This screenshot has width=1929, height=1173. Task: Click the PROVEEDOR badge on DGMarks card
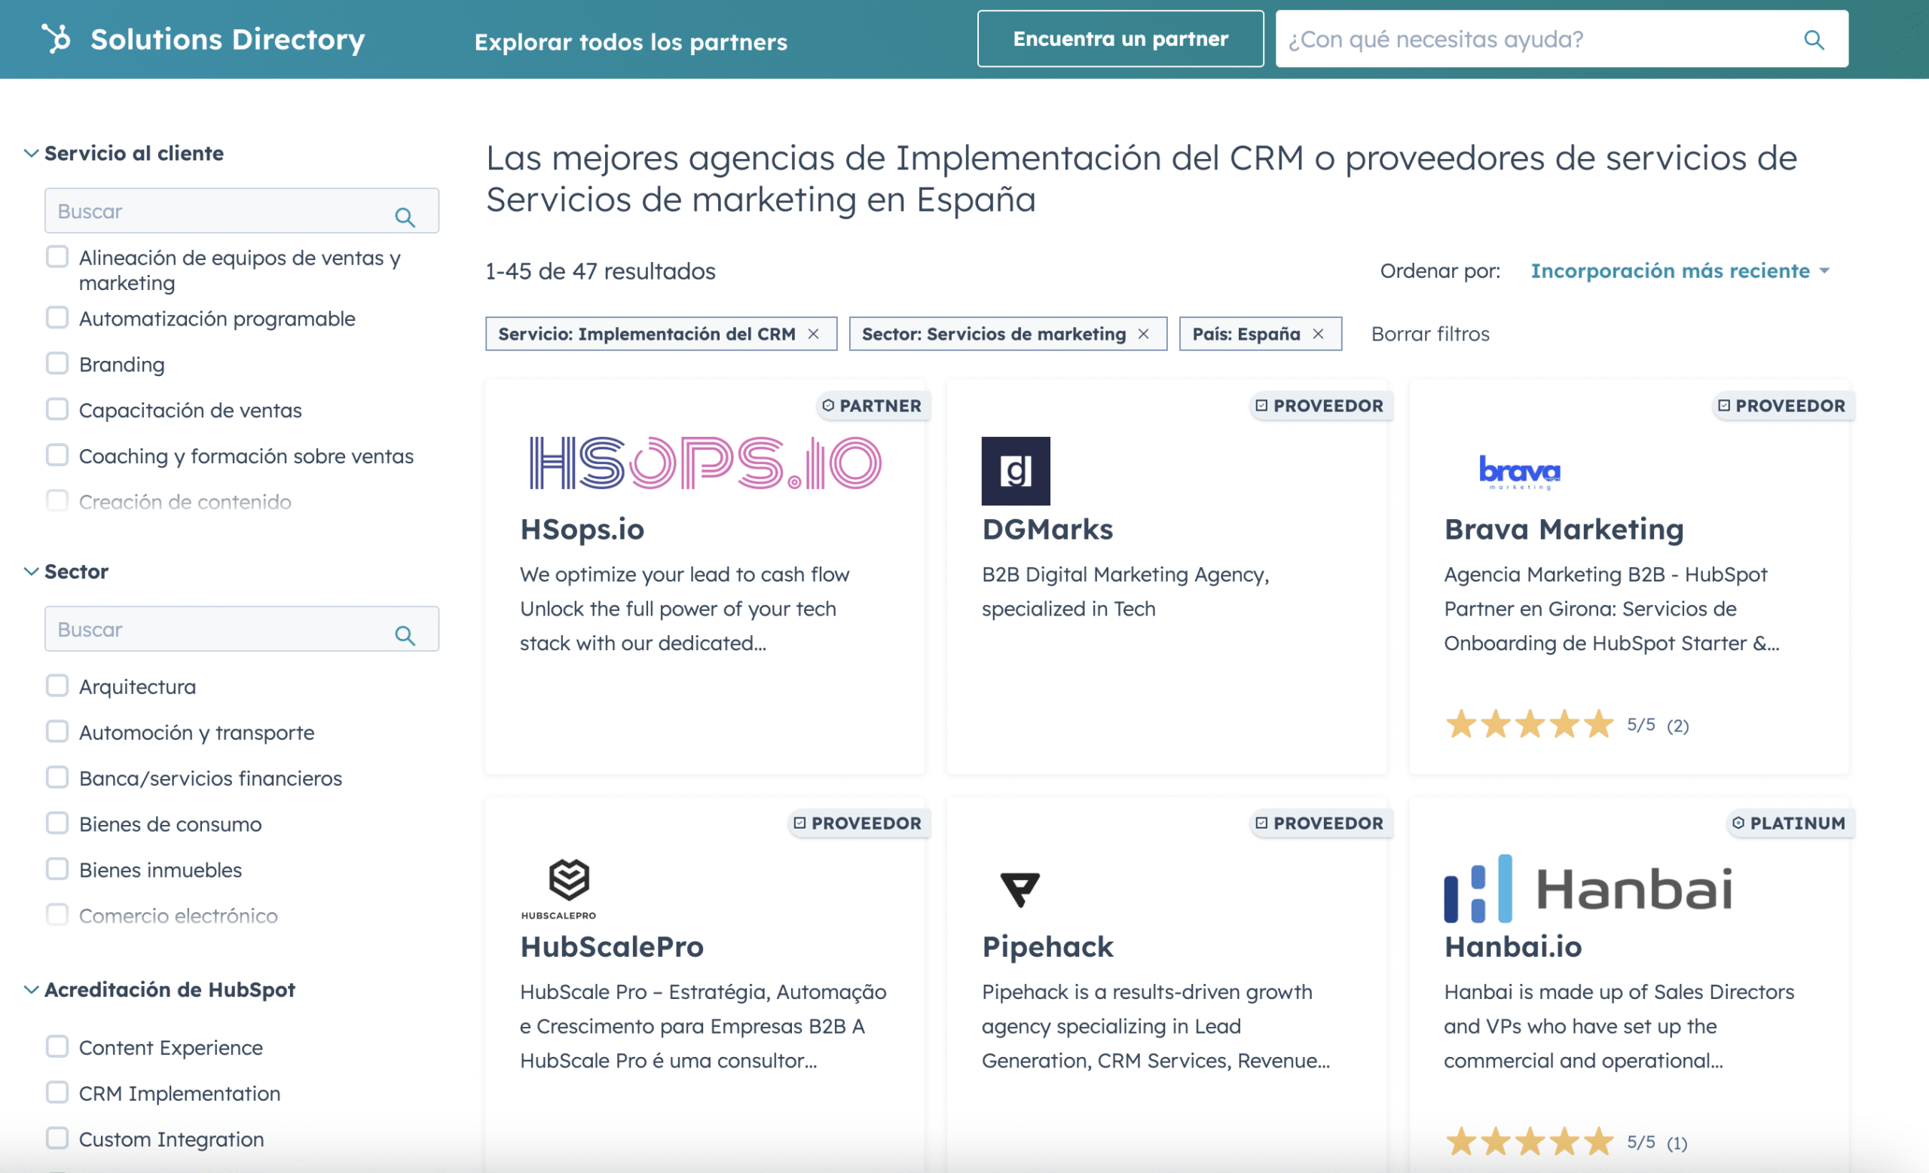(1320, 405)
